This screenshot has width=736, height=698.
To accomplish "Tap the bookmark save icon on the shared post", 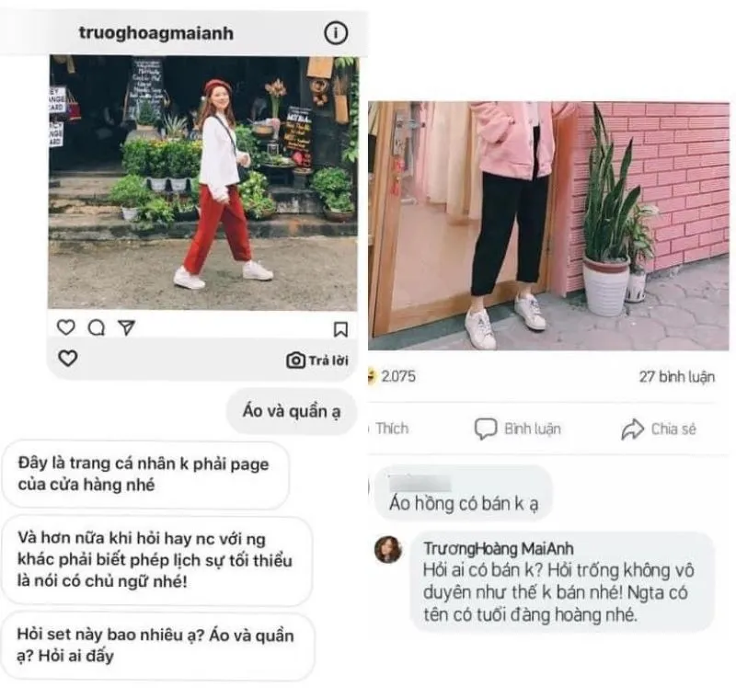I will pos(340,329).
